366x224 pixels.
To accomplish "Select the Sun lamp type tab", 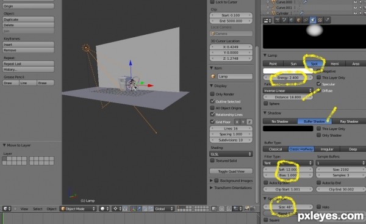I will coord(293,63).
